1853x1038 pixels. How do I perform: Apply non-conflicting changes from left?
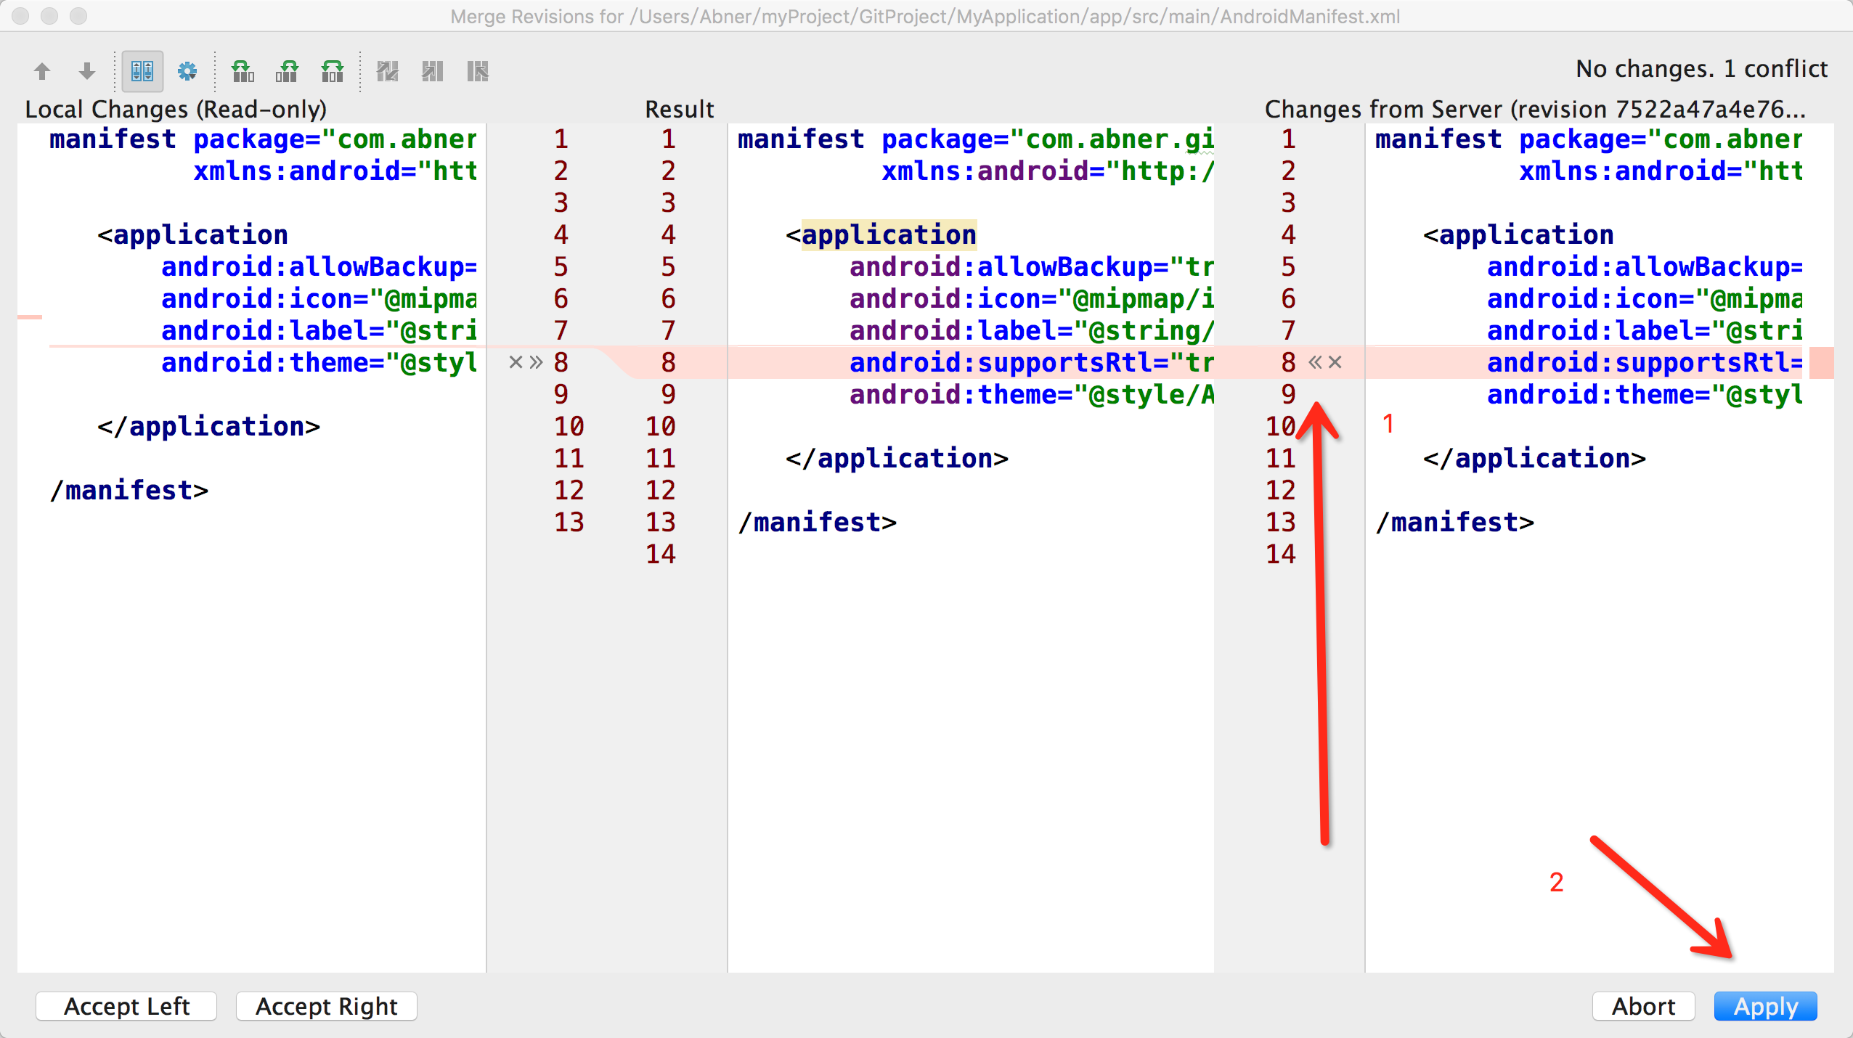(433, 71)
